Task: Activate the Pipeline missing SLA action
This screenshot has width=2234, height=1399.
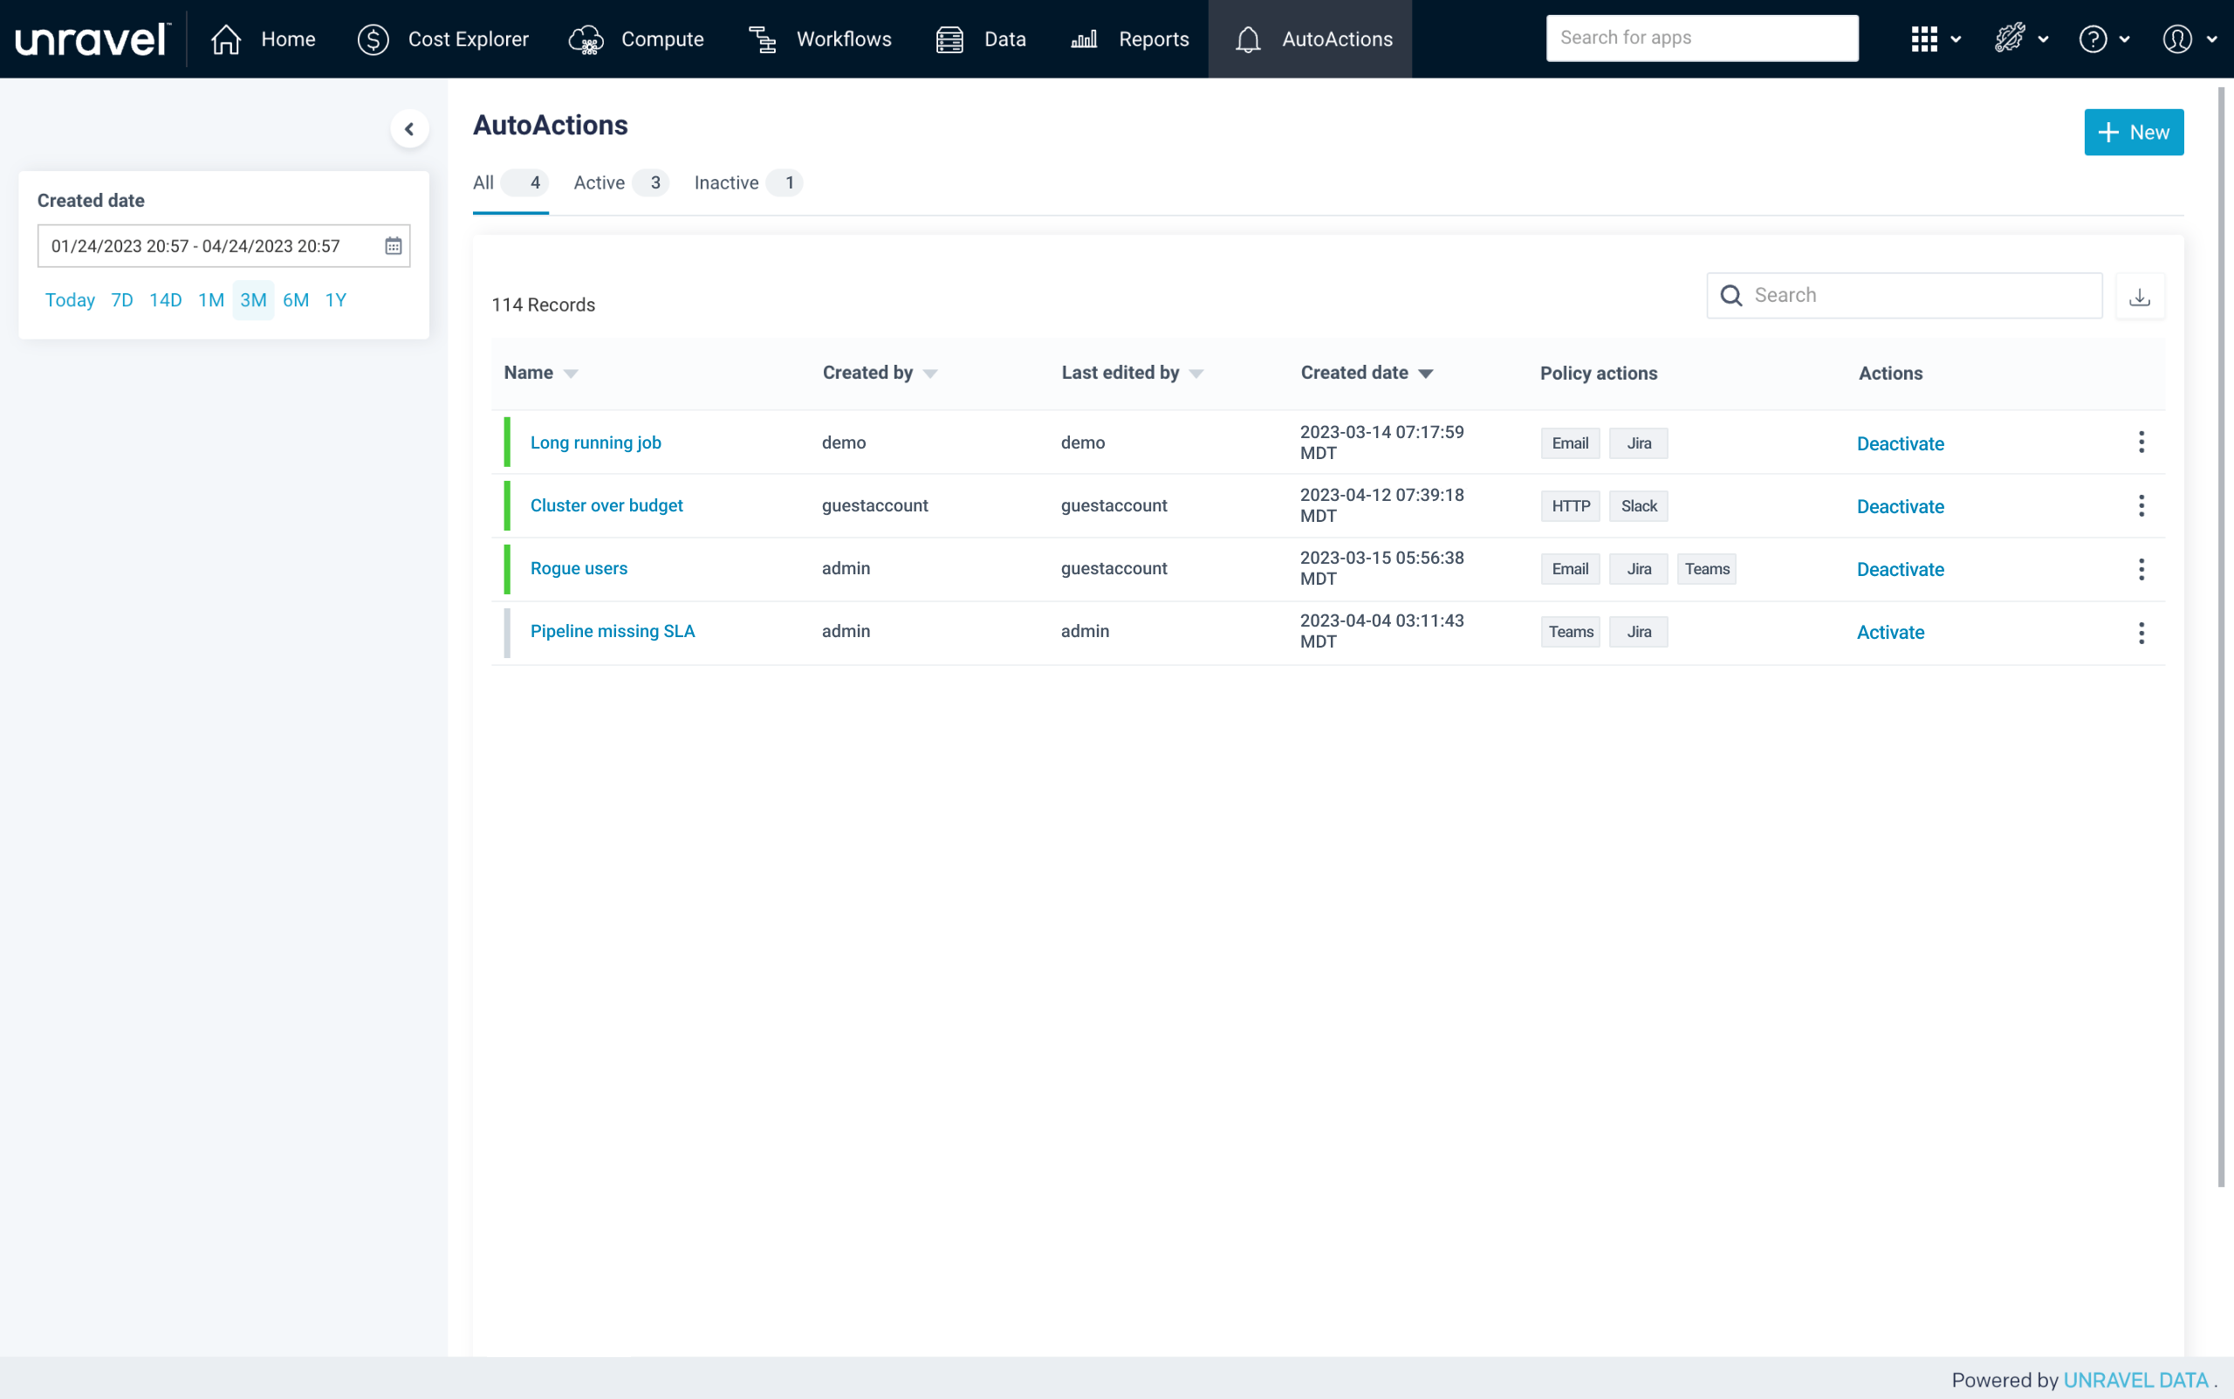Action: pos(1890,632)
